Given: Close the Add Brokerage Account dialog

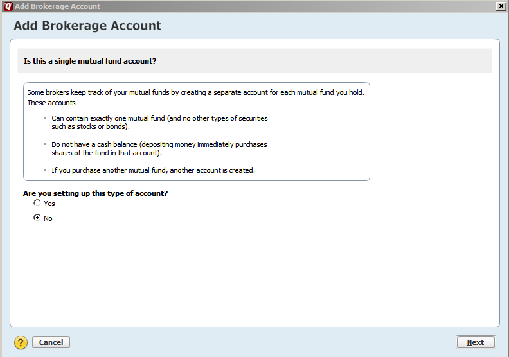Looking at the screenshot, I should click(x=501, y=6).
